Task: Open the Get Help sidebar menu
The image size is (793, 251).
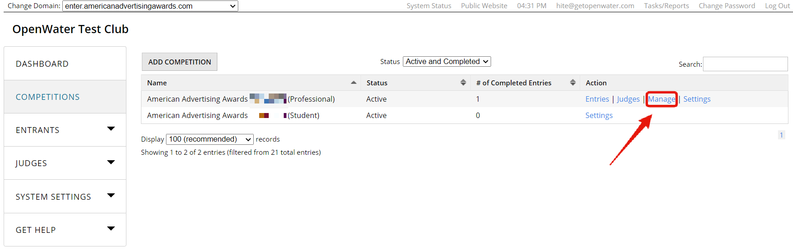Action: coord(65,230)
